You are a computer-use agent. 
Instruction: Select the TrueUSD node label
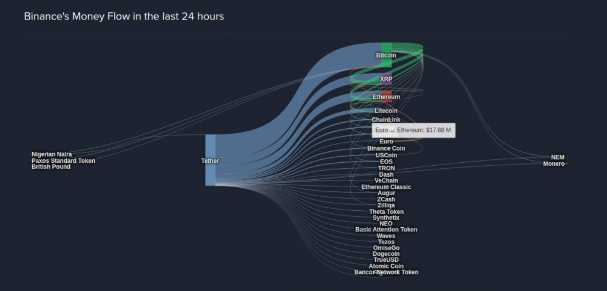(x=386, y=260)
